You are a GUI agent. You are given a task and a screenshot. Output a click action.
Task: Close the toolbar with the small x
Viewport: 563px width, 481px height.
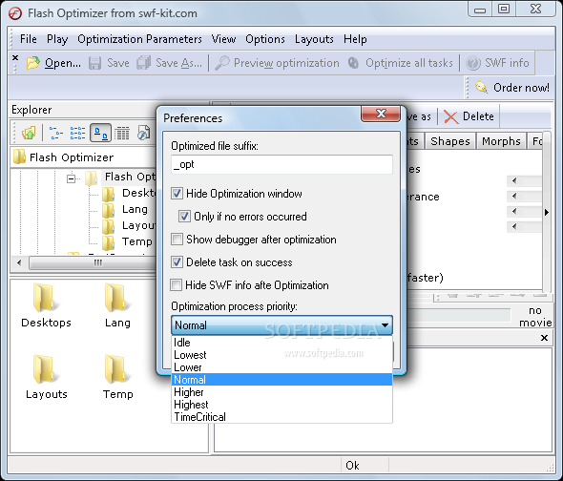[x=15, y=57]
